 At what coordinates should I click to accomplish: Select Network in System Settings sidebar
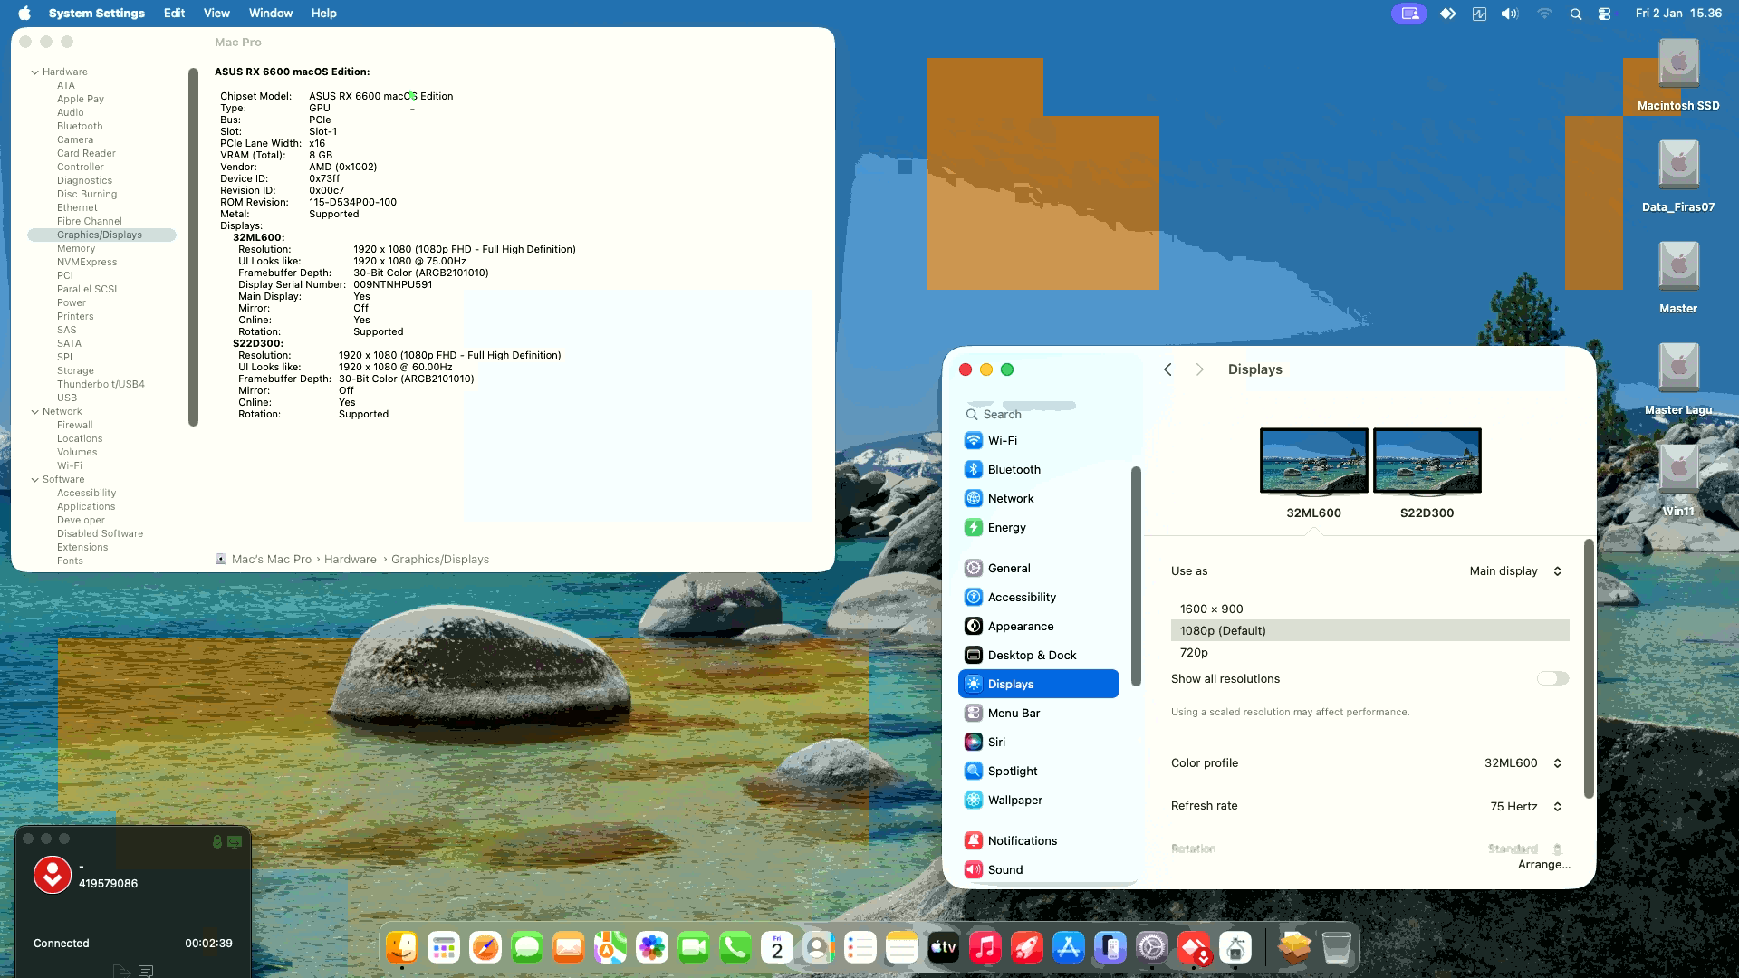point(1038,498)
